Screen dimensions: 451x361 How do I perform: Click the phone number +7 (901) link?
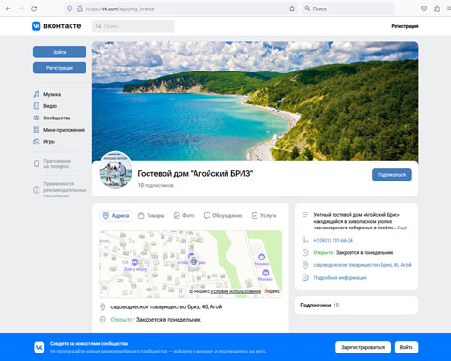(x=333, y=241)
